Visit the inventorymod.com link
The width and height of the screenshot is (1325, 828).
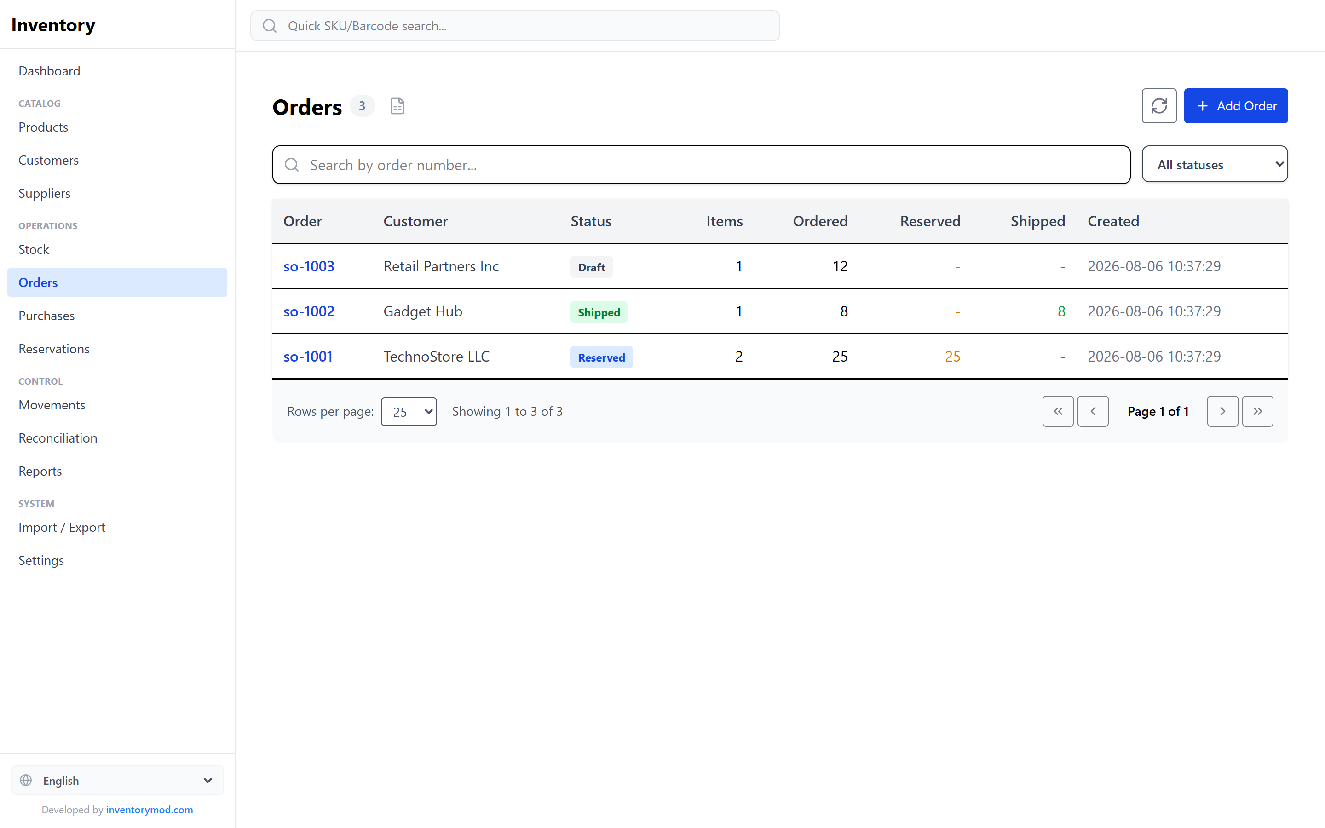[150, 810]
